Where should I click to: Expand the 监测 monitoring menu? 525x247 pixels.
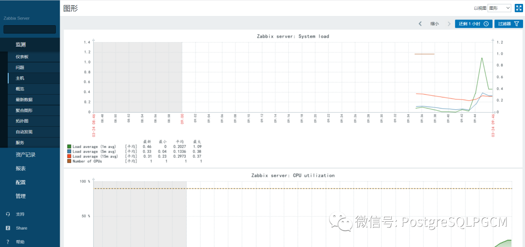tap(30, 45)
